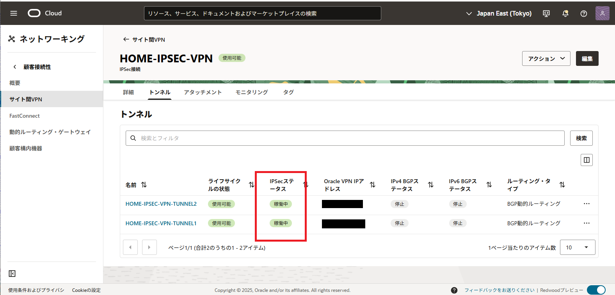Select サイト間VPN in the sidebar
615x295 pixels.
pos(52,99)
